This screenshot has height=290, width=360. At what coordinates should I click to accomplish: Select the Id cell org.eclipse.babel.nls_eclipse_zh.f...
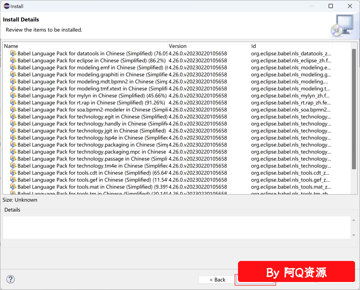click(291, 60)
